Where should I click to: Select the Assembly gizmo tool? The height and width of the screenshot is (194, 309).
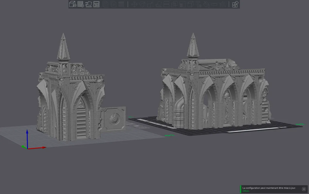point(223,4)
